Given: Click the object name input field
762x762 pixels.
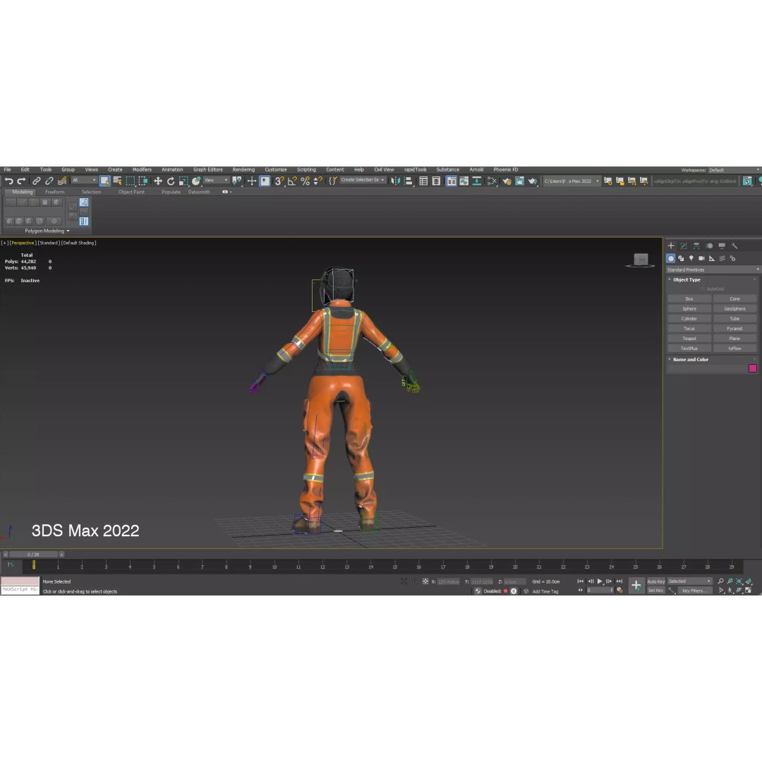Looking at the screenshot, I should pos(707,368).
